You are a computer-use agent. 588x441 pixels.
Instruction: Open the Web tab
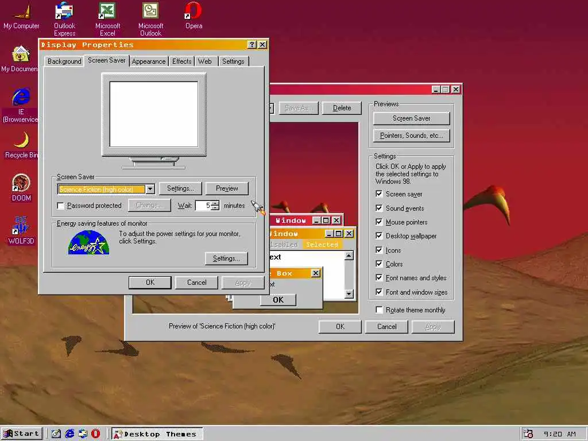point(205,61)
